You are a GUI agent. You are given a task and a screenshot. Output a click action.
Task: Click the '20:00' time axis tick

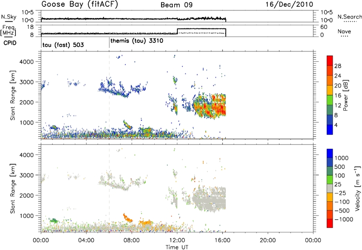point(267,241)
